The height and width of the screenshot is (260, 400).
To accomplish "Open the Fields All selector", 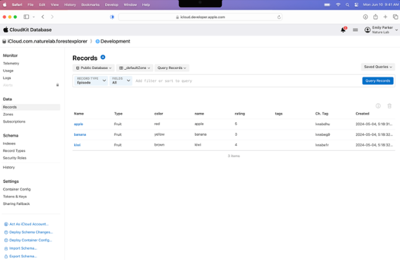I will (x=121, y=81).
